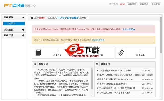The image size is (164, 101).
Task: Open news PTCMS官方论坛上线，欢迎大家使用吐槽
Action: point(116,88)
